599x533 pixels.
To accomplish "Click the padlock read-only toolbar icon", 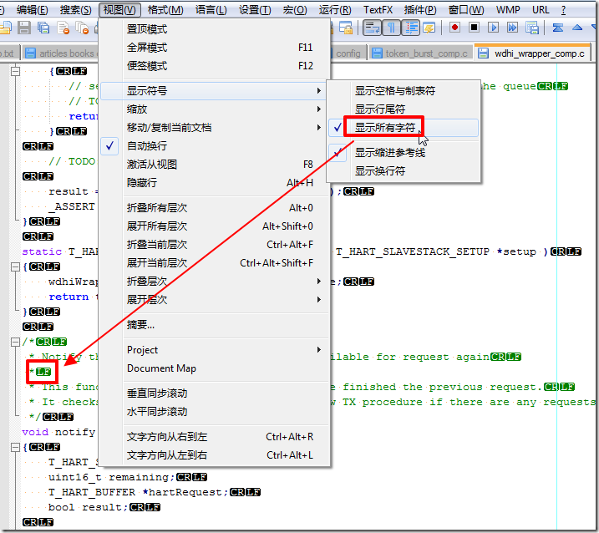I will point(346,28).
